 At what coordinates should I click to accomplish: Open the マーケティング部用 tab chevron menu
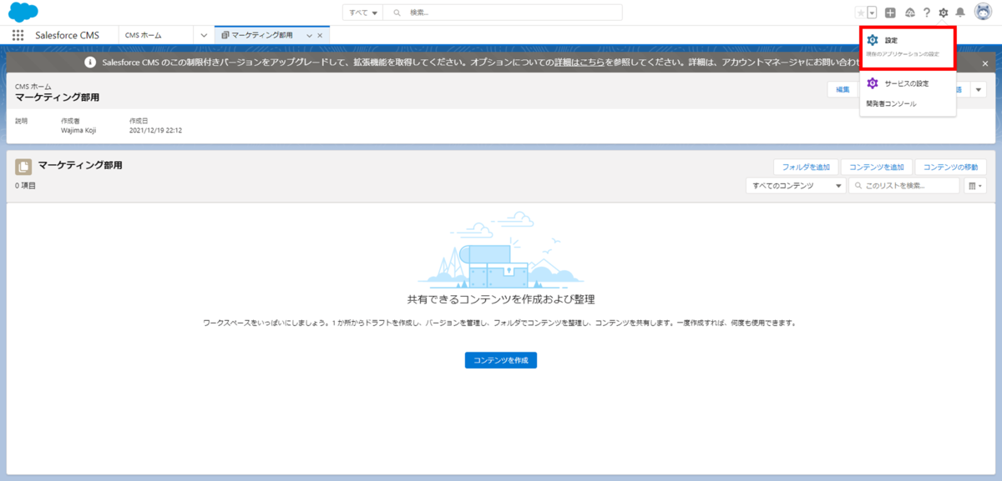[x=310, y=36]
